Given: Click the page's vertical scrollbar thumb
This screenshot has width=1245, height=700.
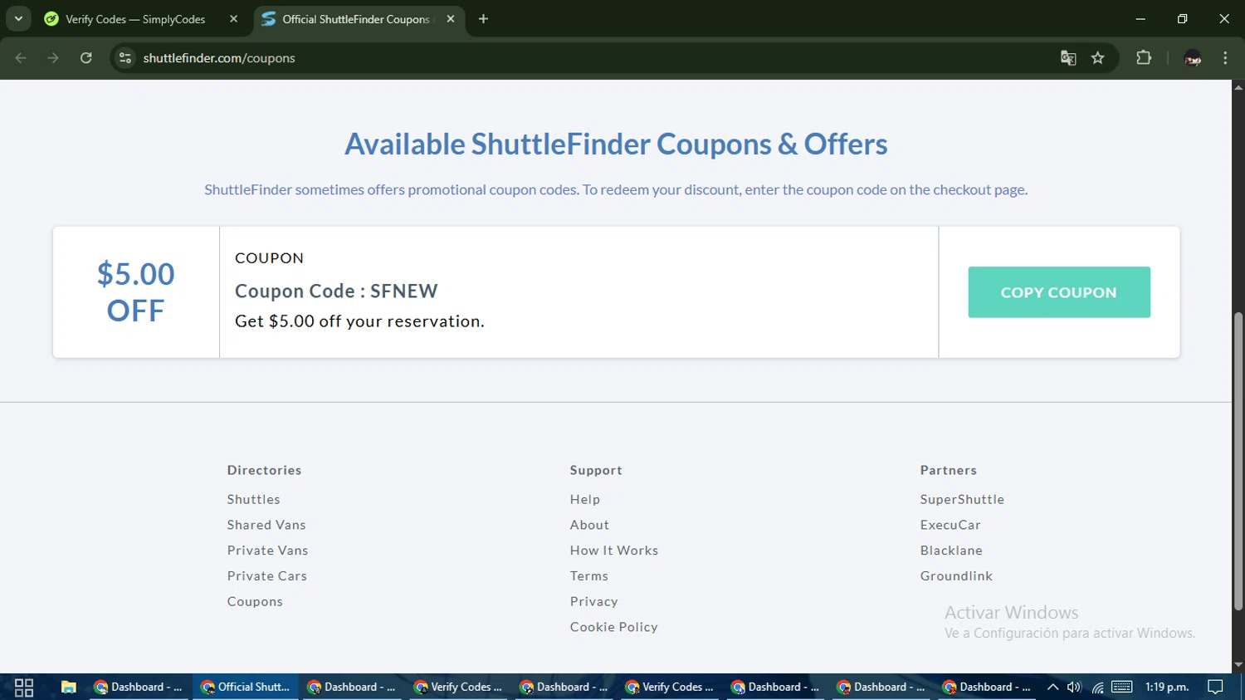Looking at the screenshot, I should (1238, 462).
